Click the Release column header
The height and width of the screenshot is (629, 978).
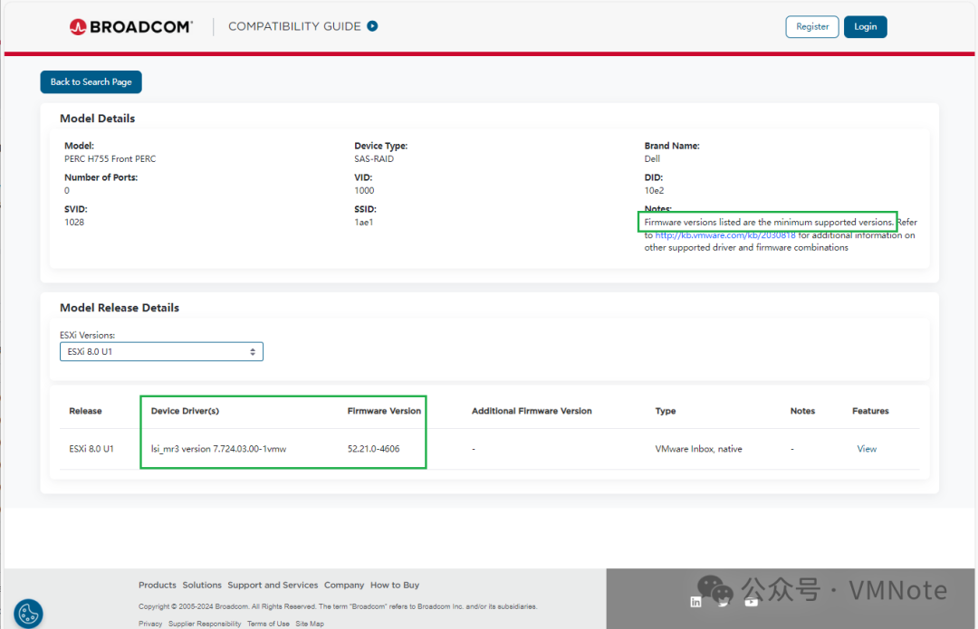(x=85, y=411)
